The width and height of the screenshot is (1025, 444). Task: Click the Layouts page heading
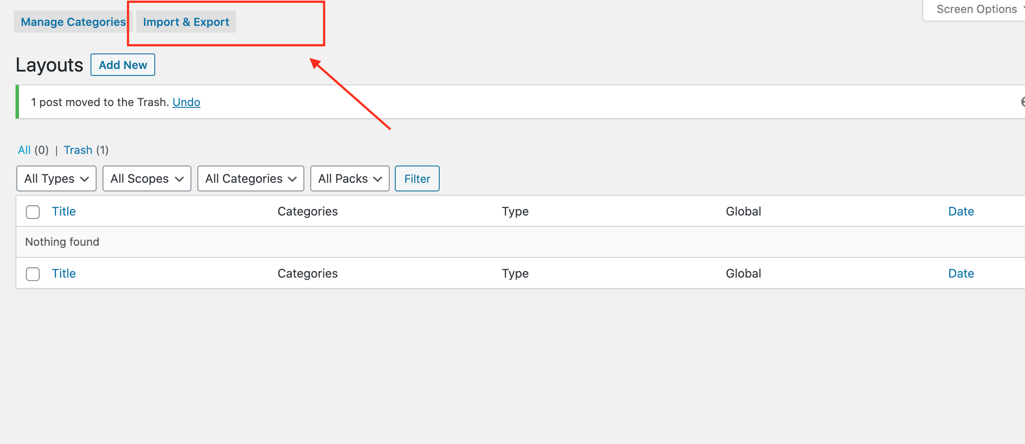tap(49, 65)
